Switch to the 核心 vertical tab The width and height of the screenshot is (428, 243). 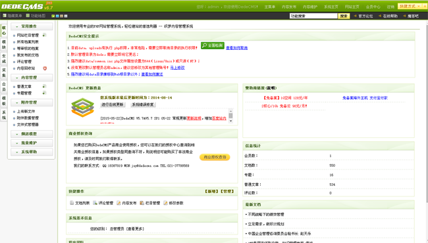click(4, 30)
